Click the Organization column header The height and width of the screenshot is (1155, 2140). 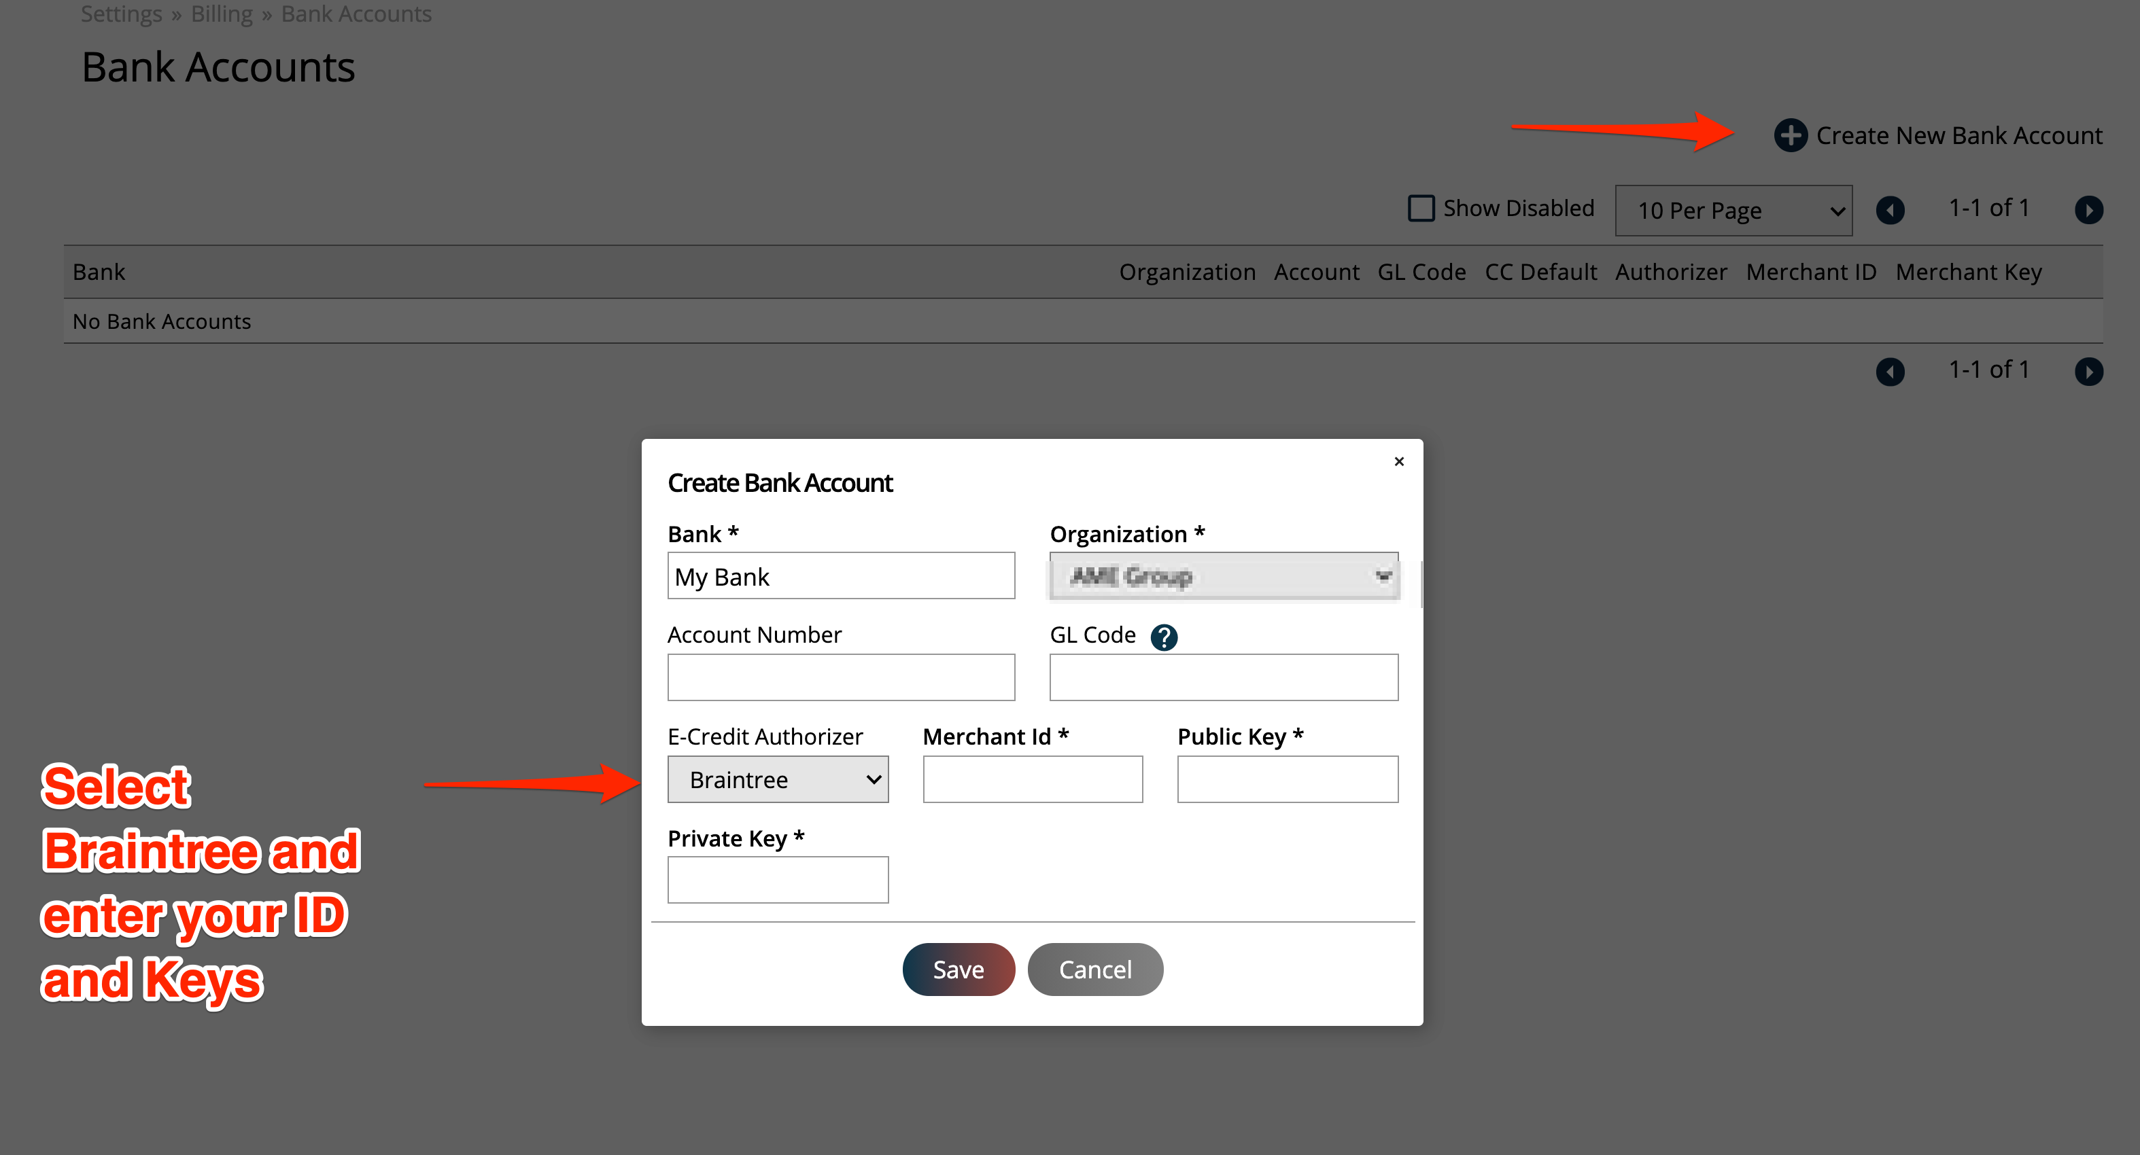1186,272
